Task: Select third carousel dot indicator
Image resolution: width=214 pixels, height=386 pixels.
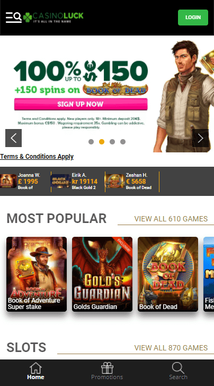Action: coord(112,142)
